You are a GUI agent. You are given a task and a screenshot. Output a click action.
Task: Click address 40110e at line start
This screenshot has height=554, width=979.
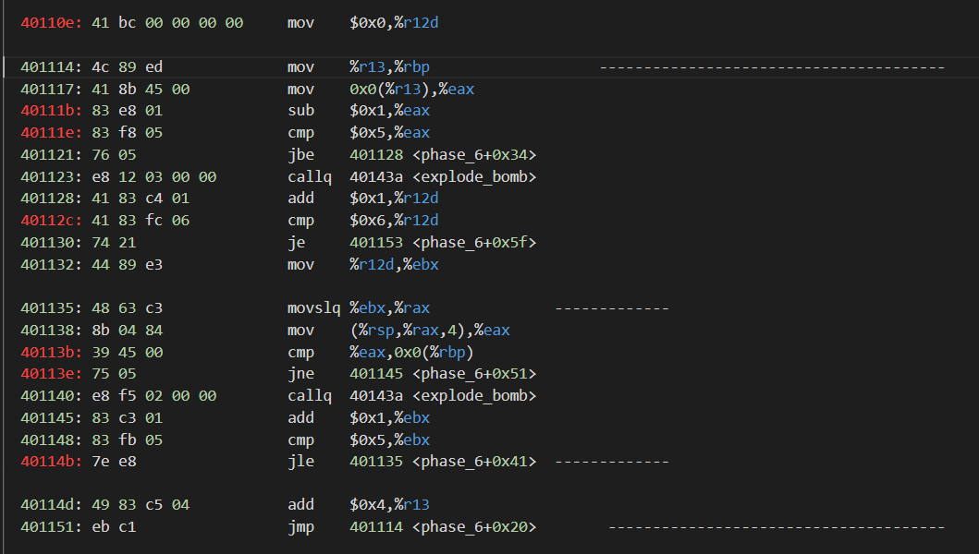[52, 23]
